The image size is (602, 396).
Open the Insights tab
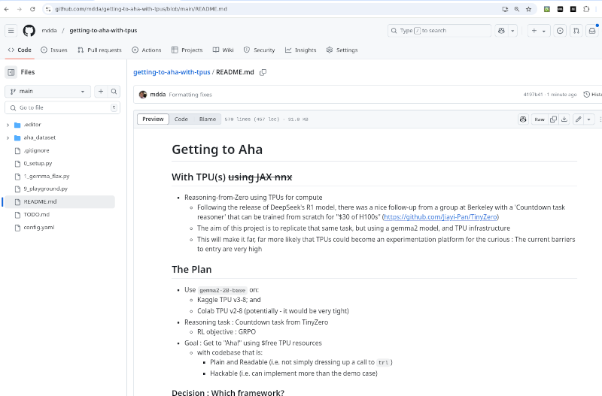pos(300,50)
